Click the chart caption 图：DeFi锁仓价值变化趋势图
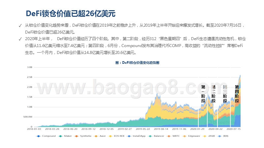Screen dimensions: 264x148 (x=137, y=62)
